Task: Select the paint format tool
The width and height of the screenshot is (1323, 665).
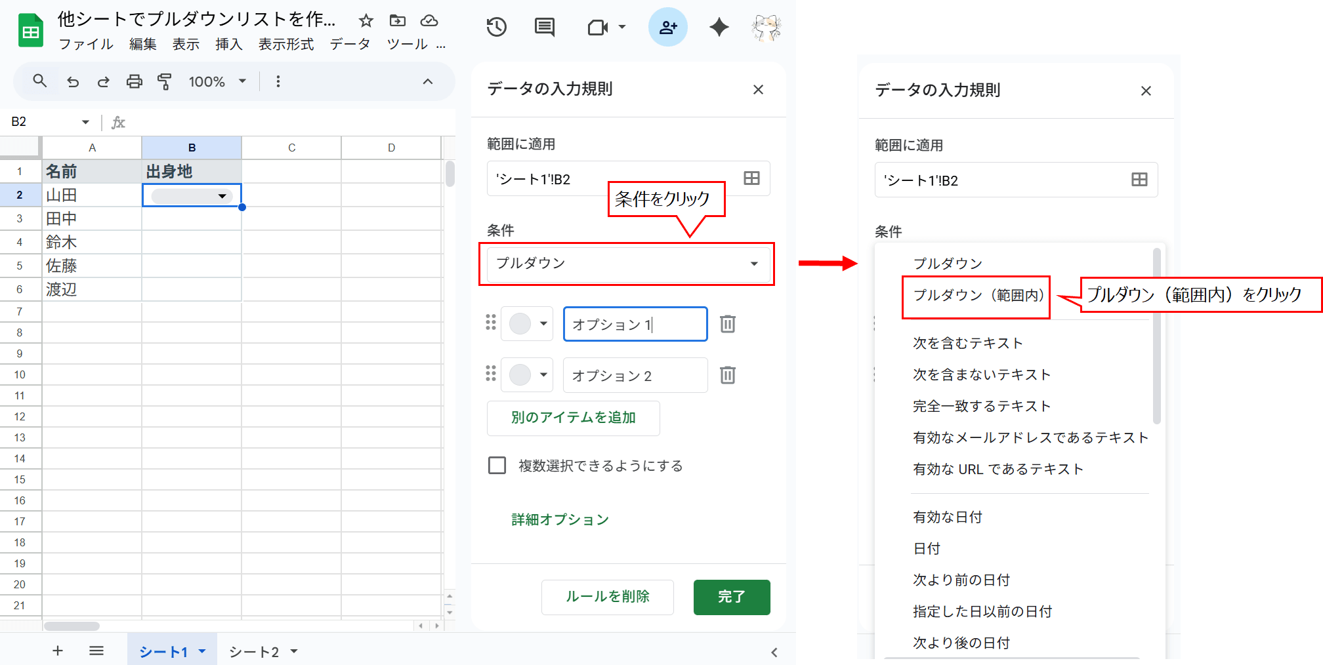Action: pyautogui.click(x=165, y=81)
